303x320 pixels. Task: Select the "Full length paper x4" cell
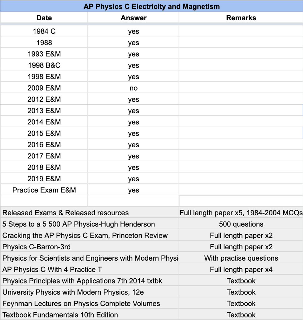[x=241, y=269]
